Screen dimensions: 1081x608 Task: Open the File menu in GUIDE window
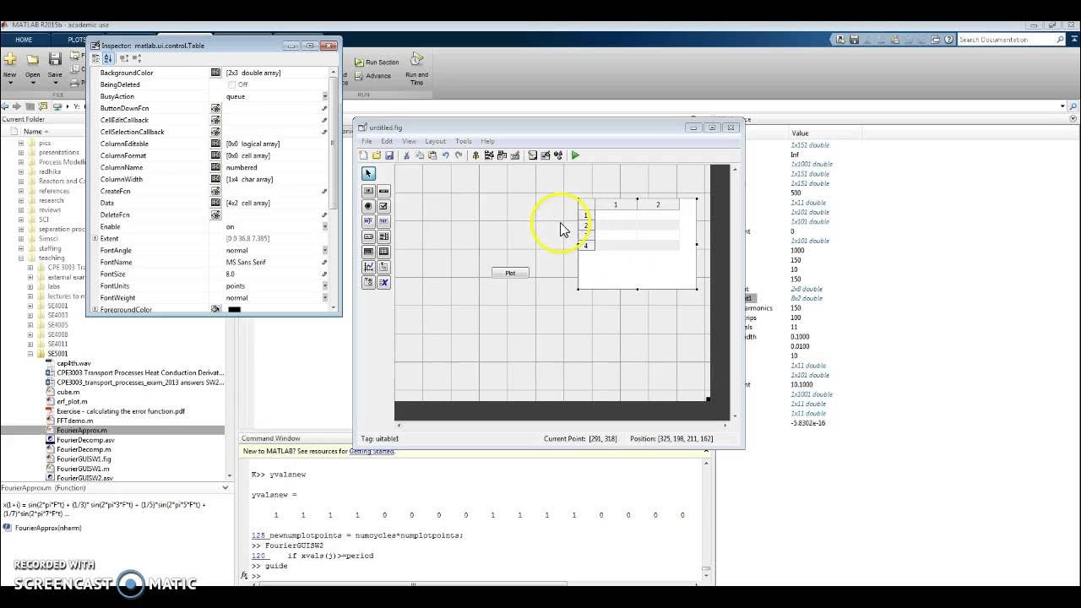[x=367, y=141]
